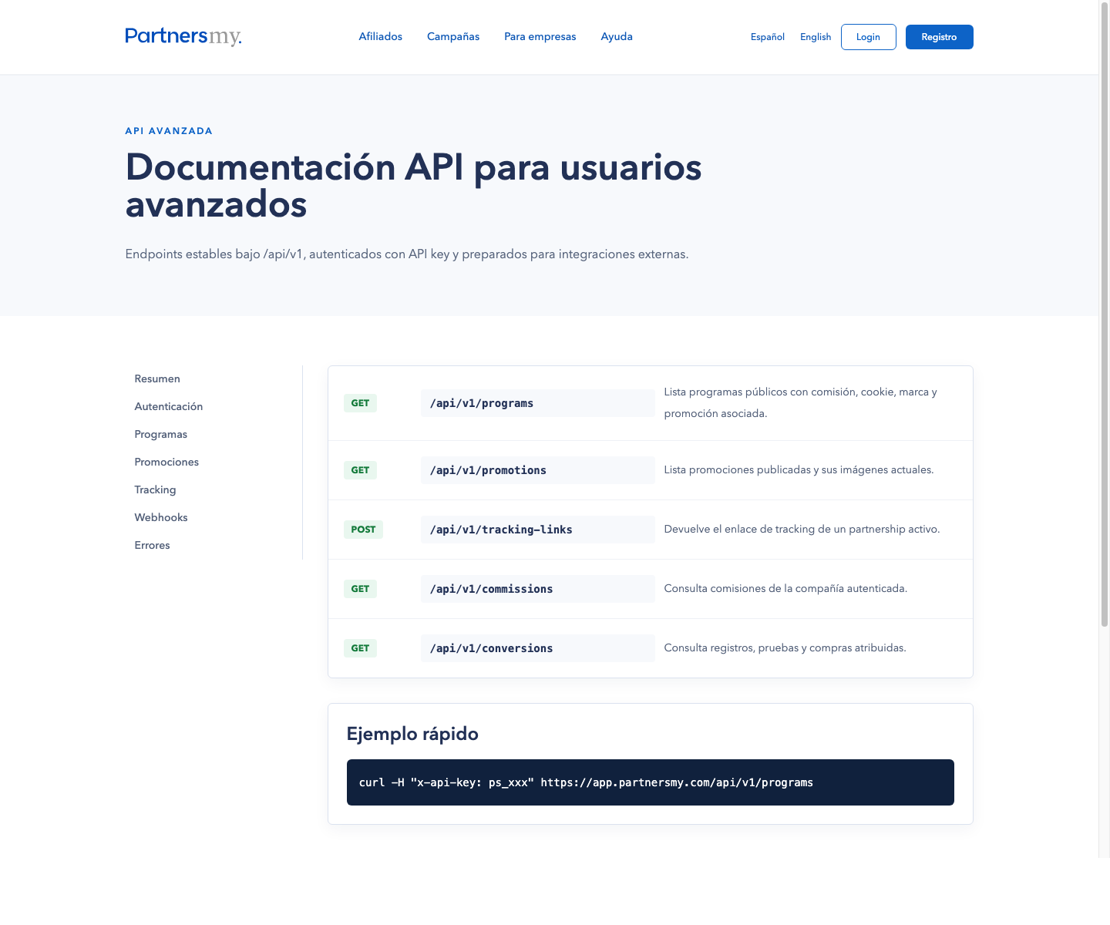The height and width of the screenshot is (925, 1110).
Task: Select Tracking in the sidebar
Action: click(155, 489)
